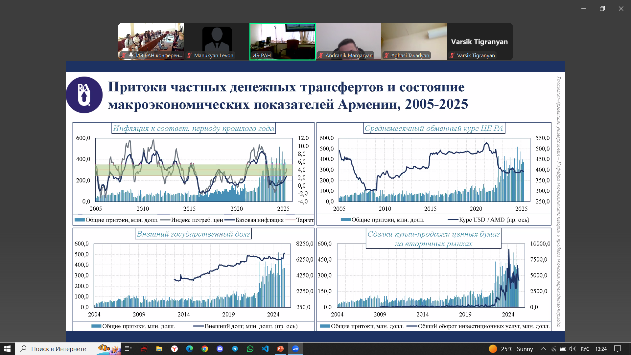Open the red app icon beside Task View
Image resolution: width=631 pixels, height=355 pixels.
pyautogui.click(x=144, y=349)
